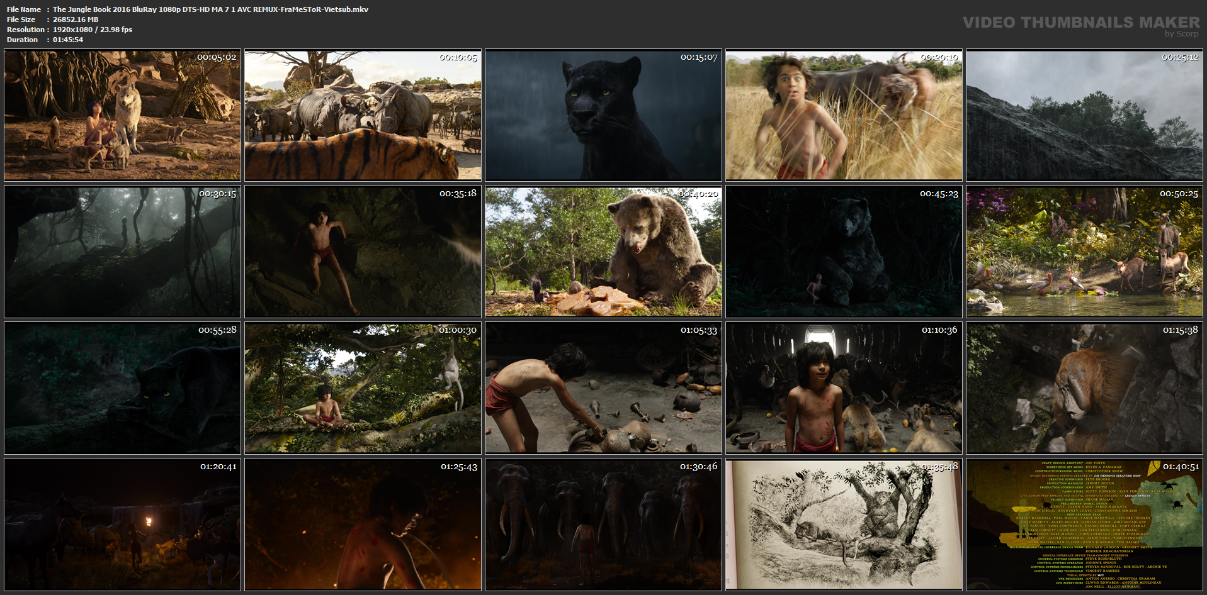
Task: Click the duration value 01:45:54
Action: (x=68, y=40)
